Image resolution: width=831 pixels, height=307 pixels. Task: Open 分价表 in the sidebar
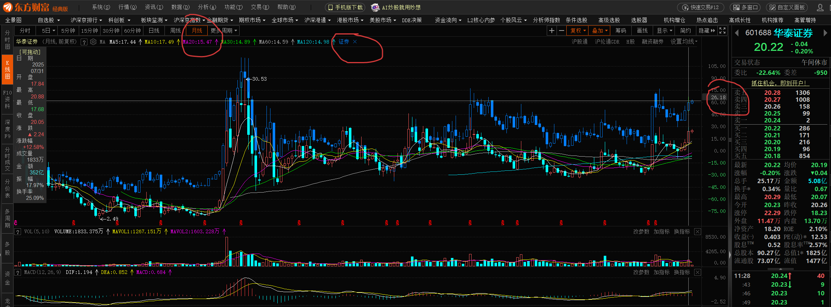[7, 189]
